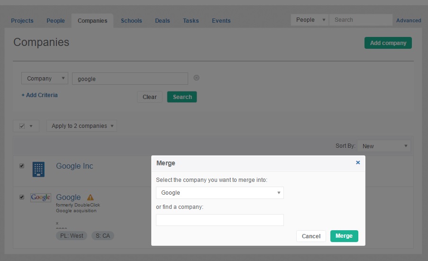Click the Google Inc building icon
Viewport: 428px width, 261px height.
click(38, 169)
